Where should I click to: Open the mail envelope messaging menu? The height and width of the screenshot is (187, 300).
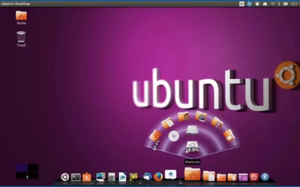click(x=285, y=4)
